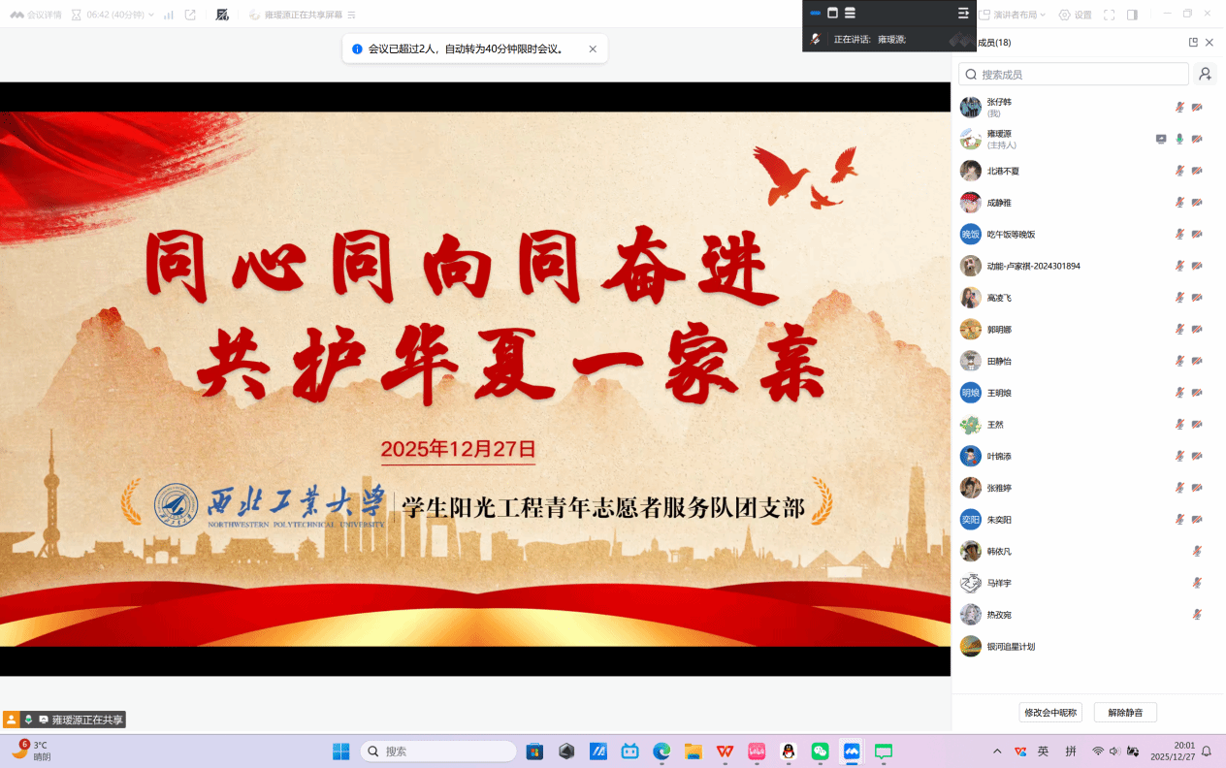Click the 解除静音 button
This screenshot has width=1226, height=768.
[x=1125, y=713]
